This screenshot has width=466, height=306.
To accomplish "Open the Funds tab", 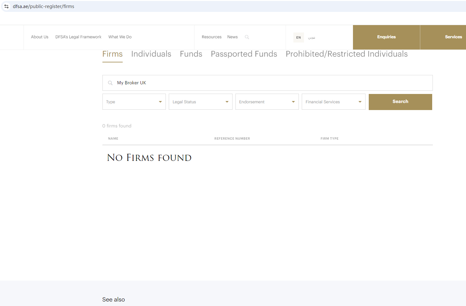I will pyautogui.click(x=191, y=54).
